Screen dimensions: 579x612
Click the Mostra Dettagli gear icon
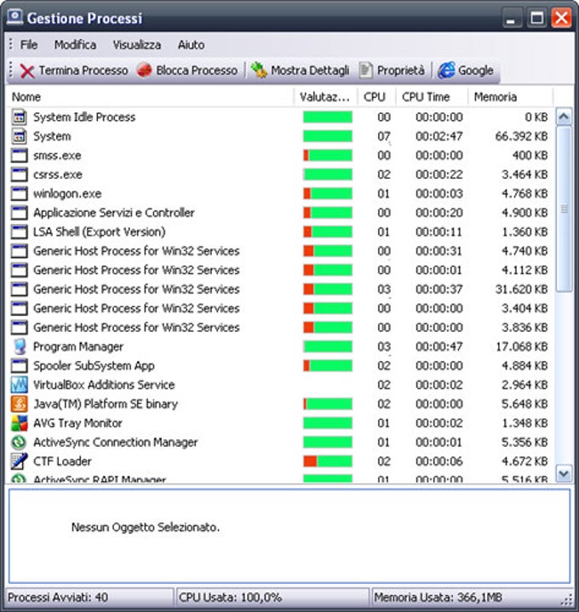259,71
